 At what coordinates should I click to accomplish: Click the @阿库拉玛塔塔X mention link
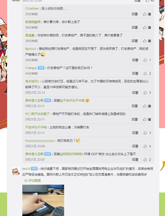point(72,154)
